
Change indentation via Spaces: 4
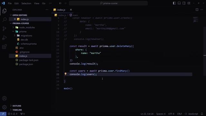pos(161,114)
